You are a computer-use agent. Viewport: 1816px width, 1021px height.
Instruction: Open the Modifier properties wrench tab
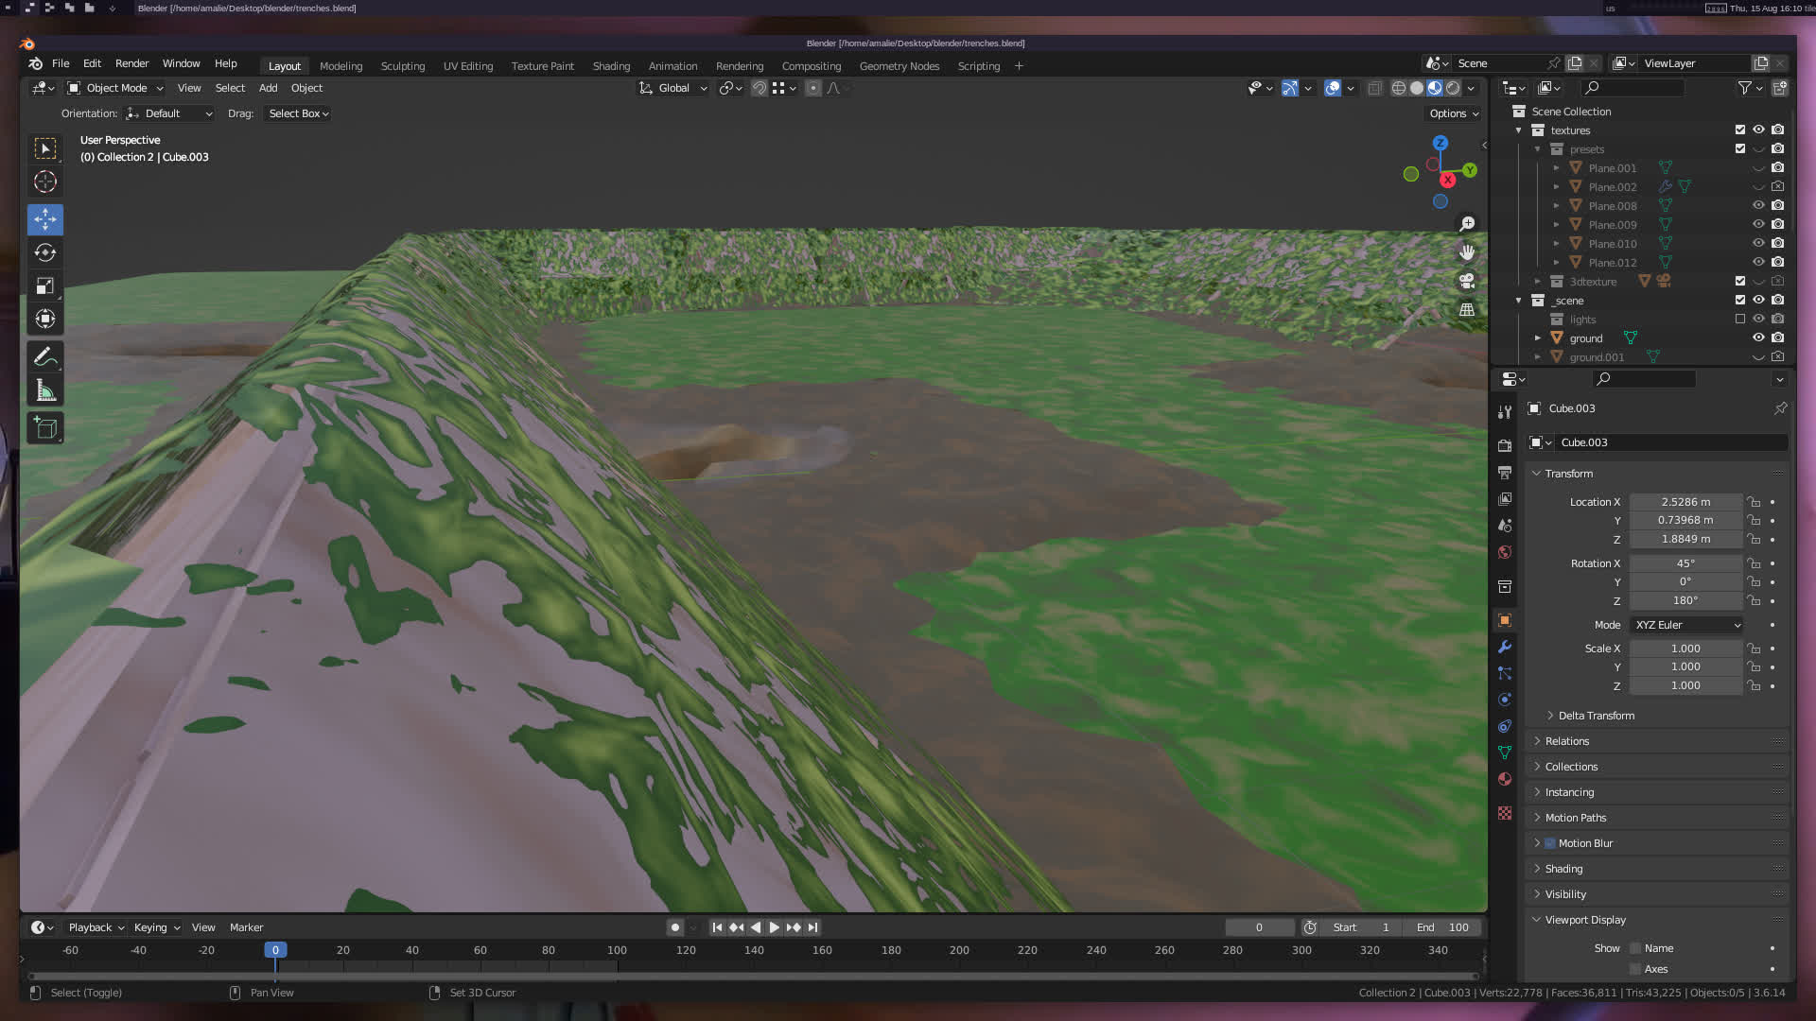click(x=1505, y=647)
